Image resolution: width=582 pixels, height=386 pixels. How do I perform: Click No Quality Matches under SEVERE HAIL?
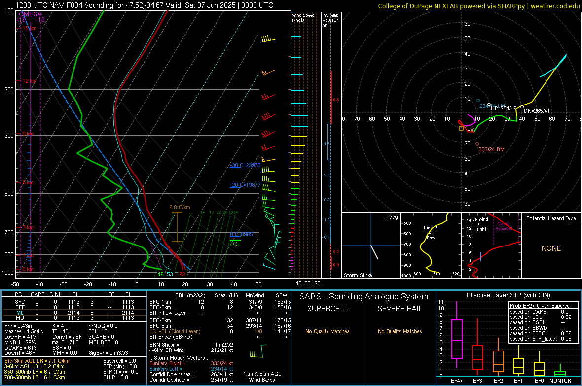(x=400, y=331)
